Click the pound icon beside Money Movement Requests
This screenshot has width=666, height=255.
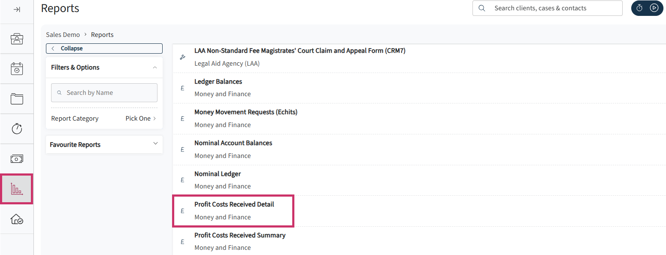point(182,118)
